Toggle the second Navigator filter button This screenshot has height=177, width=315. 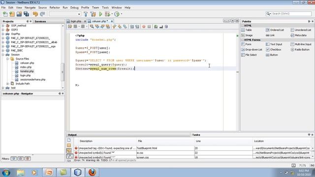click(21, 158)
